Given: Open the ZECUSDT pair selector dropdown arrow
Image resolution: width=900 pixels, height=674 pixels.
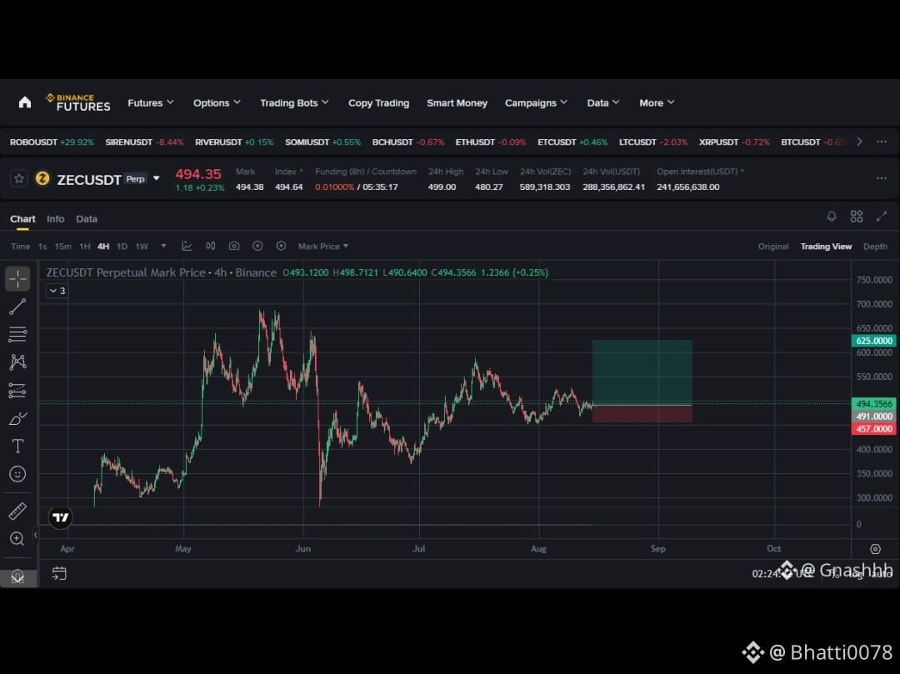Looking at the screenshot, I should (156, 178).
